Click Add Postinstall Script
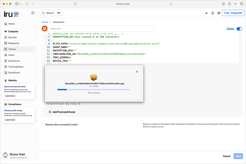 click(64, 112)
